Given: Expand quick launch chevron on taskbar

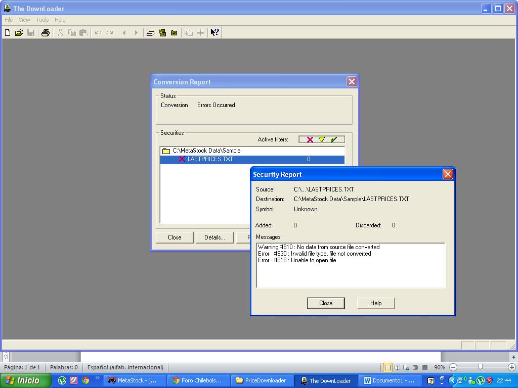Looking at the screenshot, I should pos(97,378).
